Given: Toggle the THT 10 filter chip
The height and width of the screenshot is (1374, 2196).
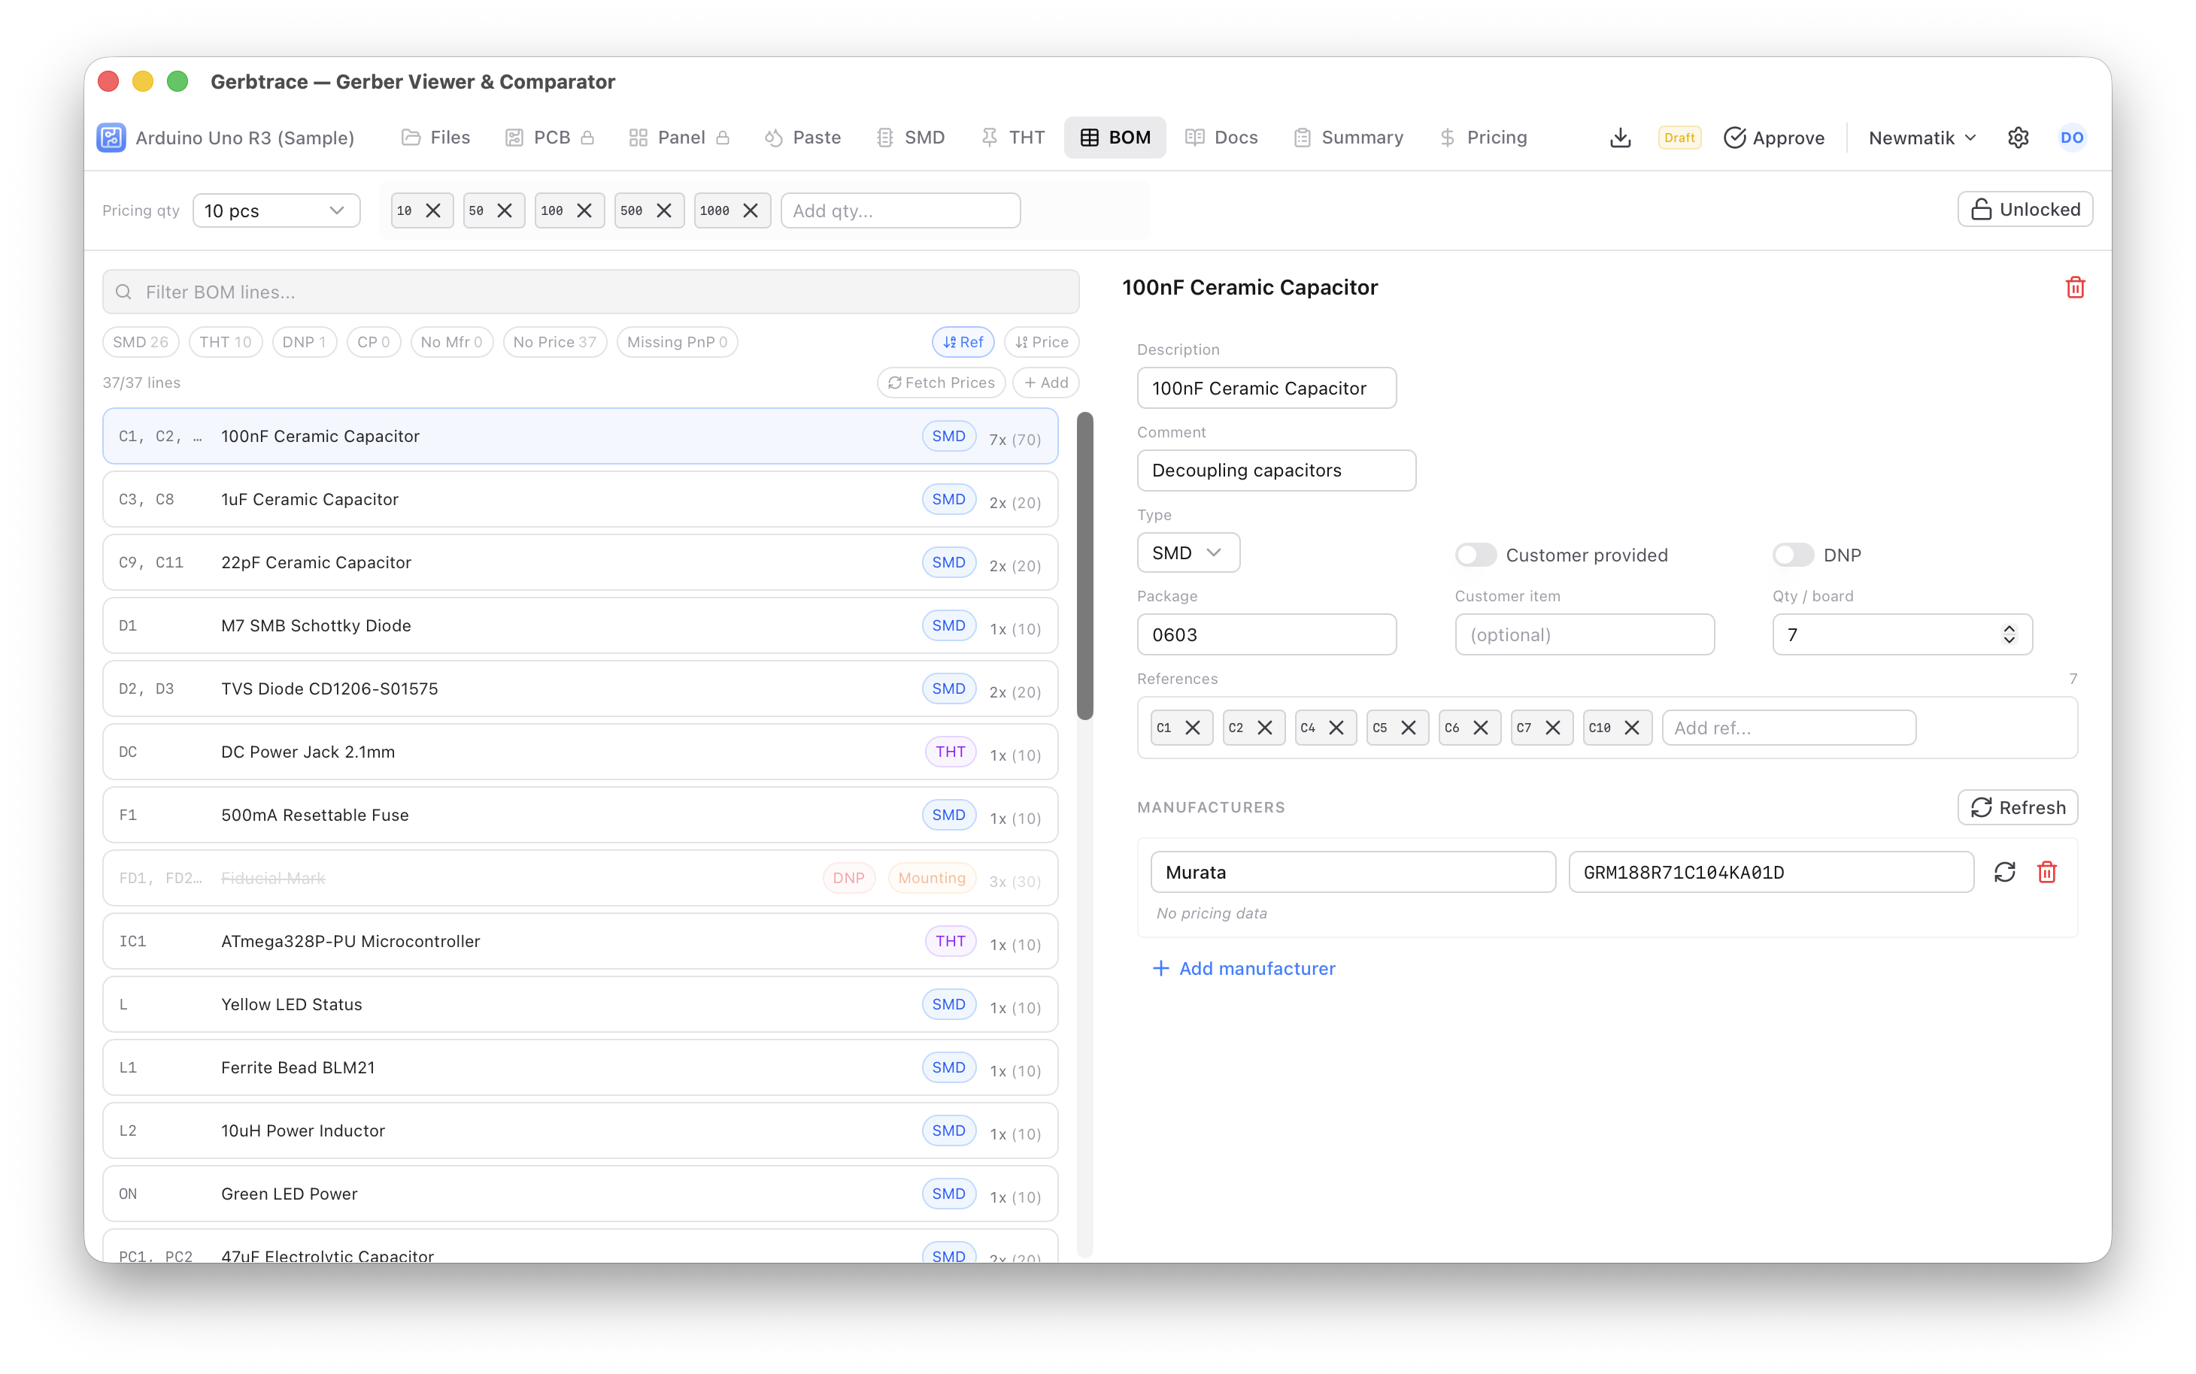Looking at the screenshot, I should (x=226, y=342).
